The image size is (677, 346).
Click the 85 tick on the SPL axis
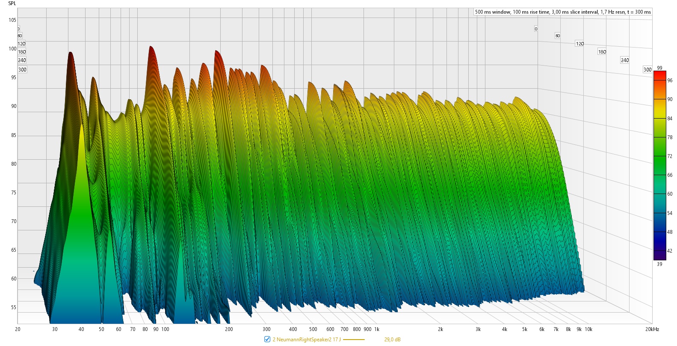pos(14,135)
